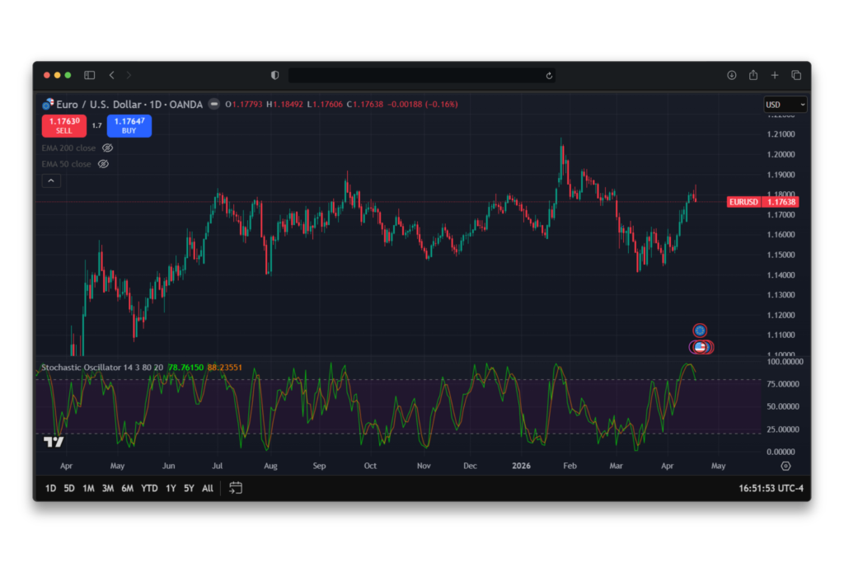Switch to the 1Y timeframe
Screen dimensions: 844x563
click(171, 488)
